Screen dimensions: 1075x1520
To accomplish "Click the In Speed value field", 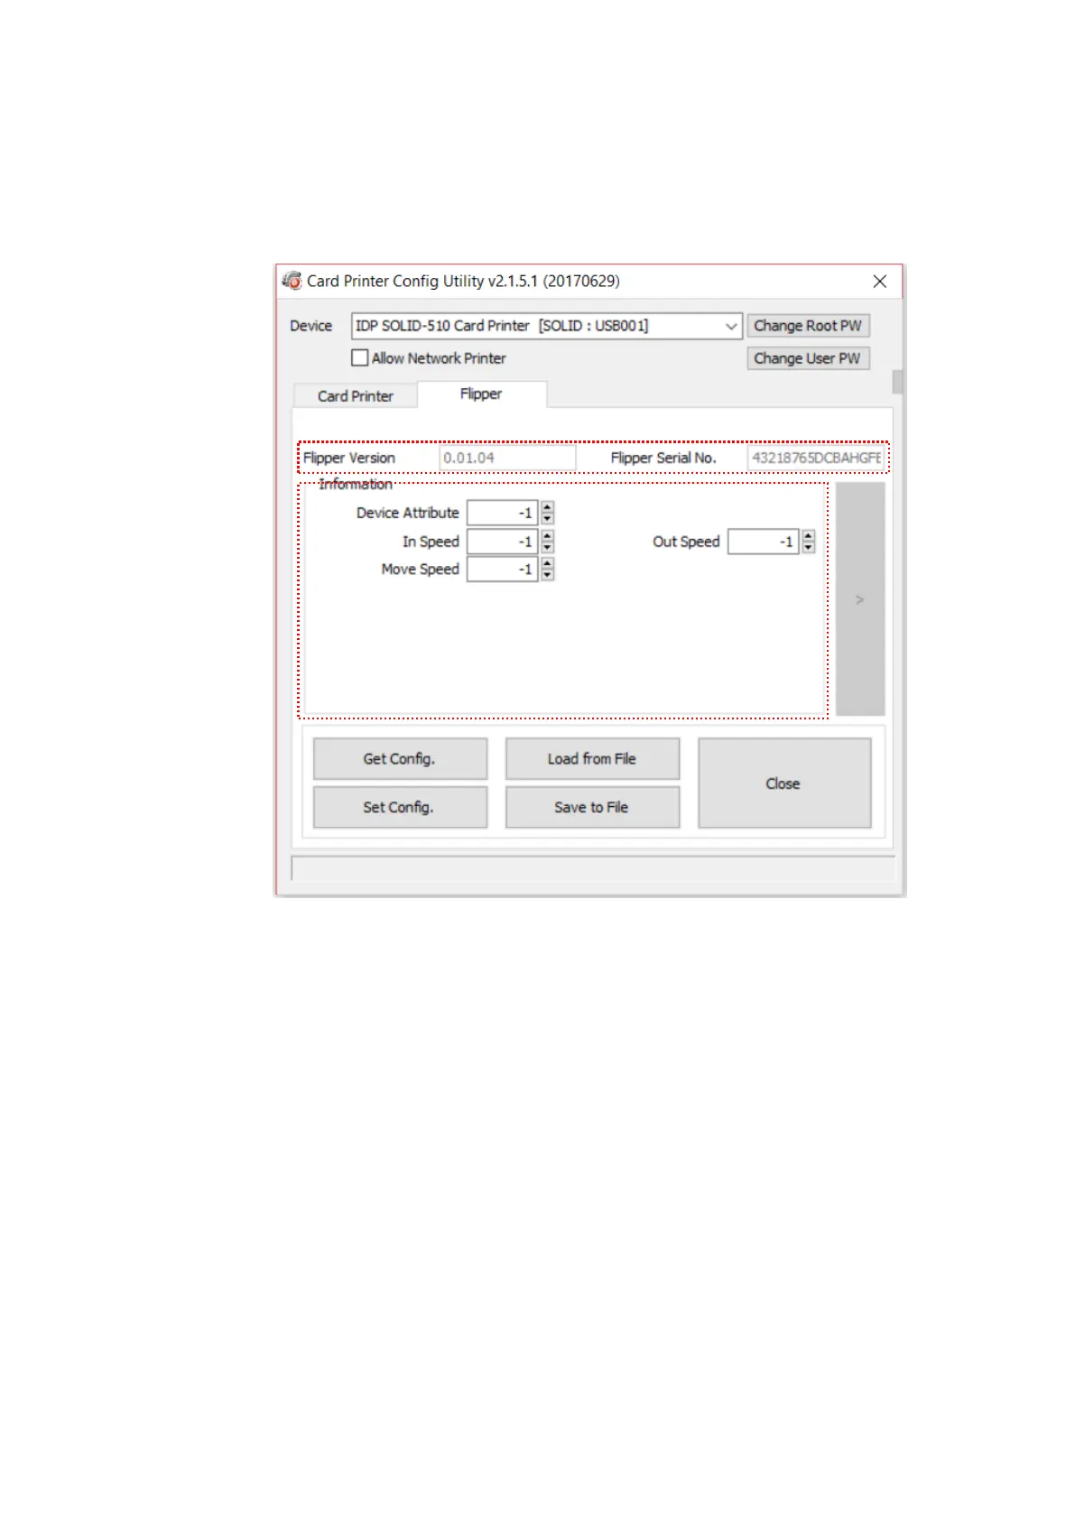I will pos(502,542).
